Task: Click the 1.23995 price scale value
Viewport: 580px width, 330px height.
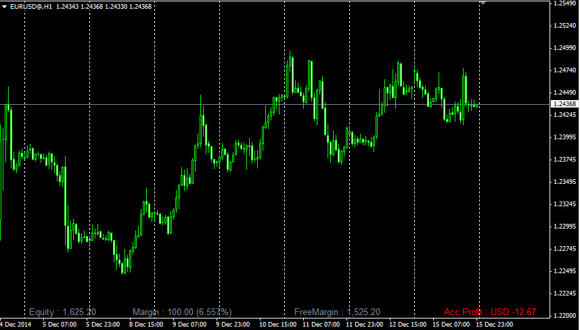Action: coord(564,137)
